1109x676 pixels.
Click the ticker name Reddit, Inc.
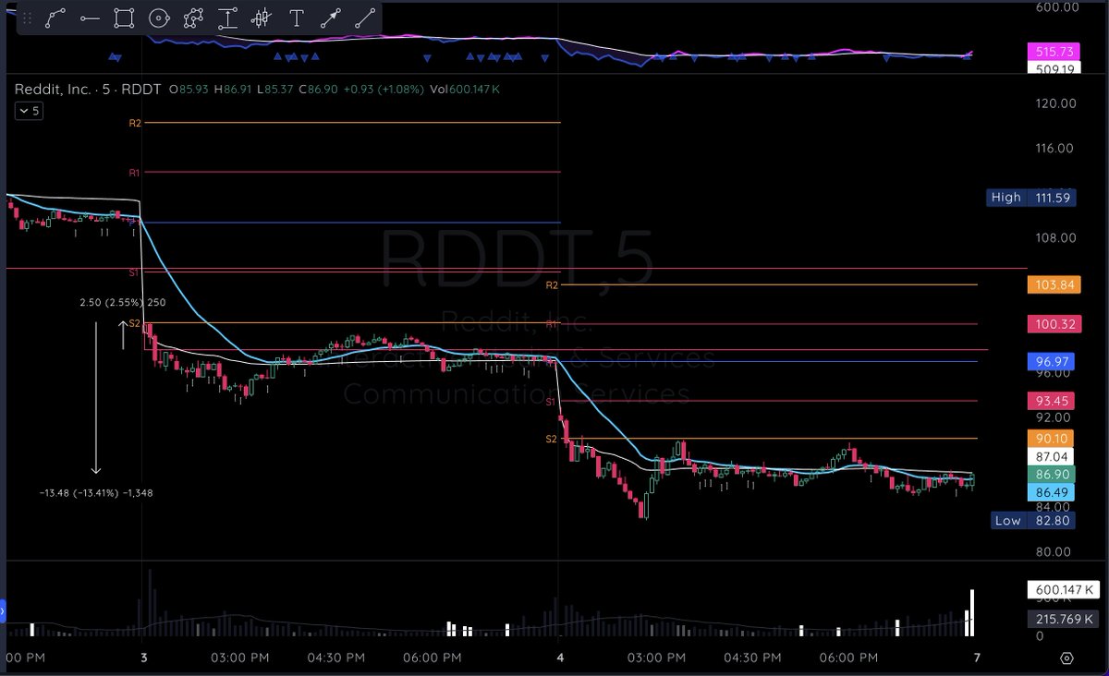pos(48,90)
